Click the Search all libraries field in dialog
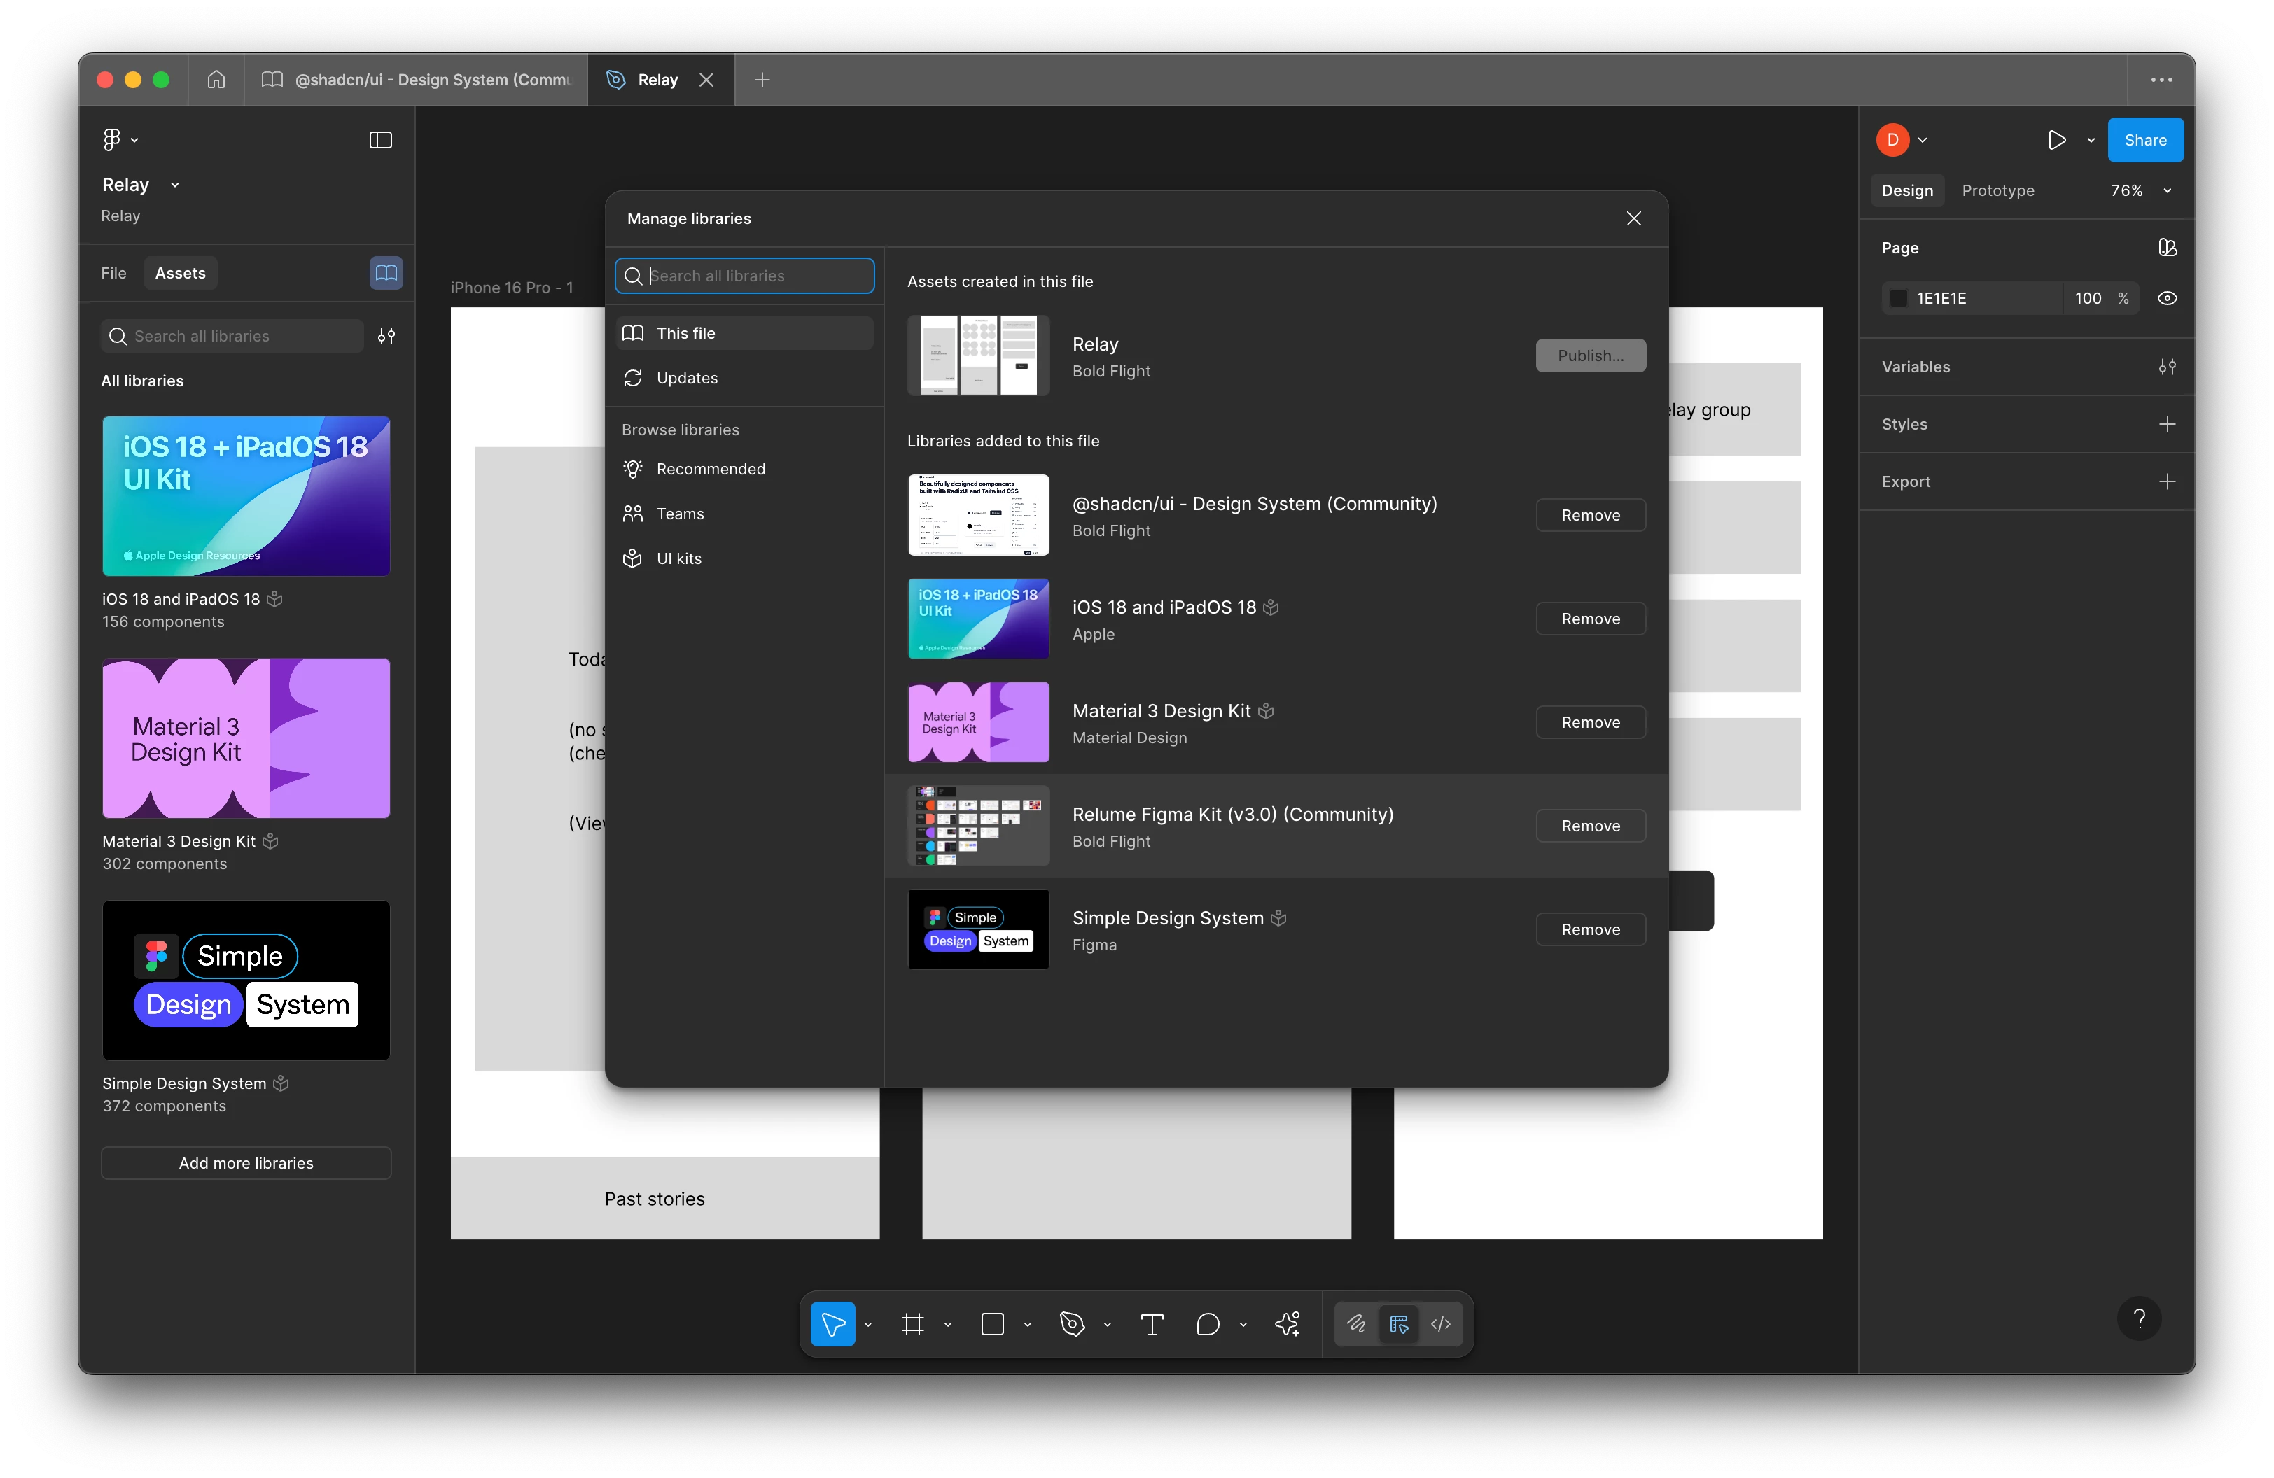 pos(744,276)
